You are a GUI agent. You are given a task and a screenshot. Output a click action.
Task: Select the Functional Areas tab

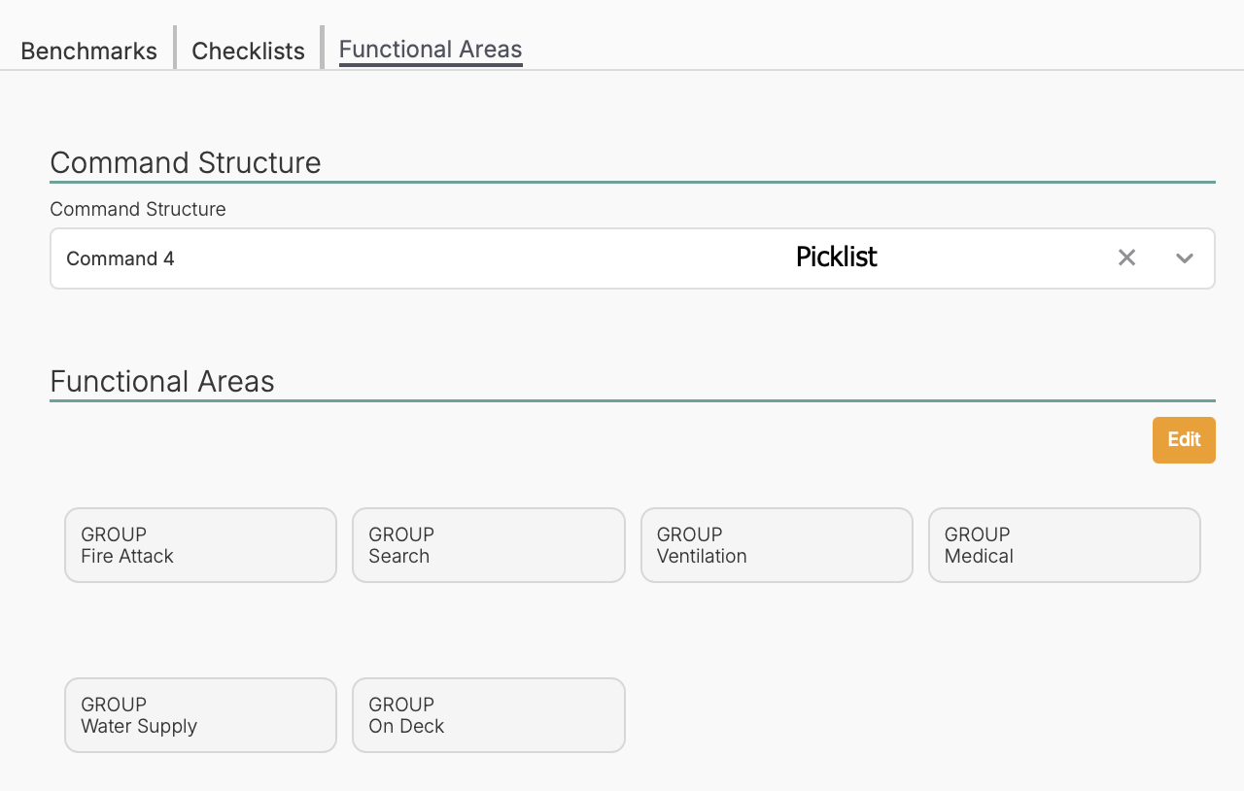(x=431, y=50)
